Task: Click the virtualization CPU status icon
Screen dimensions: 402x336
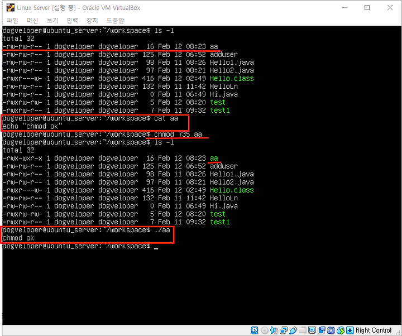Action: coord(331,330)
